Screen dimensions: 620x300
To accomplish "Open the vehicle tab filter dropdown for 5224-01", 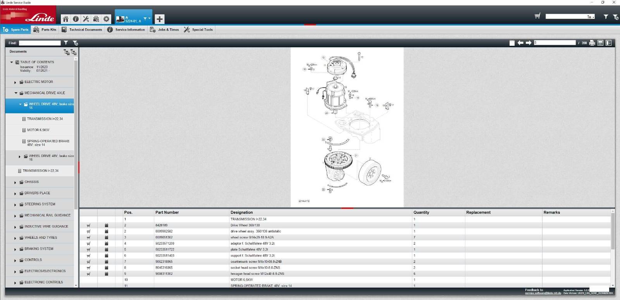I will (146, 19).
